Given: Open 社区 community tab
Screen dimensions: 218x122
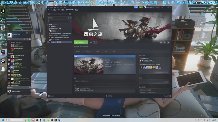Looking at the screenshot, I should (x=63, y=10).
